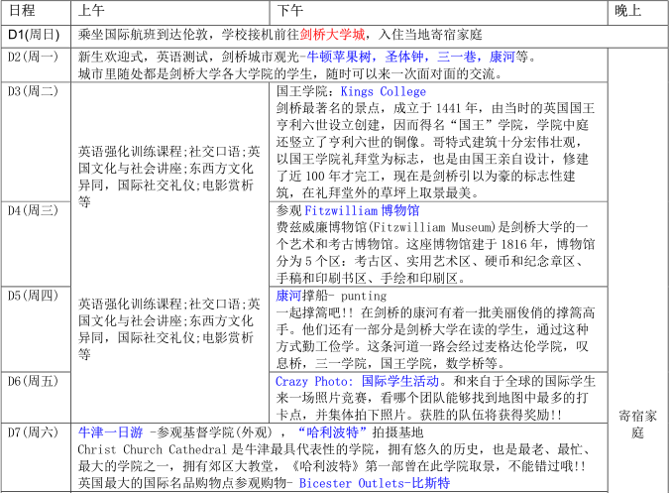Click the 寄宿家庭 evening cell
This screenshot has width=669, height=493.
click(638, 425)
